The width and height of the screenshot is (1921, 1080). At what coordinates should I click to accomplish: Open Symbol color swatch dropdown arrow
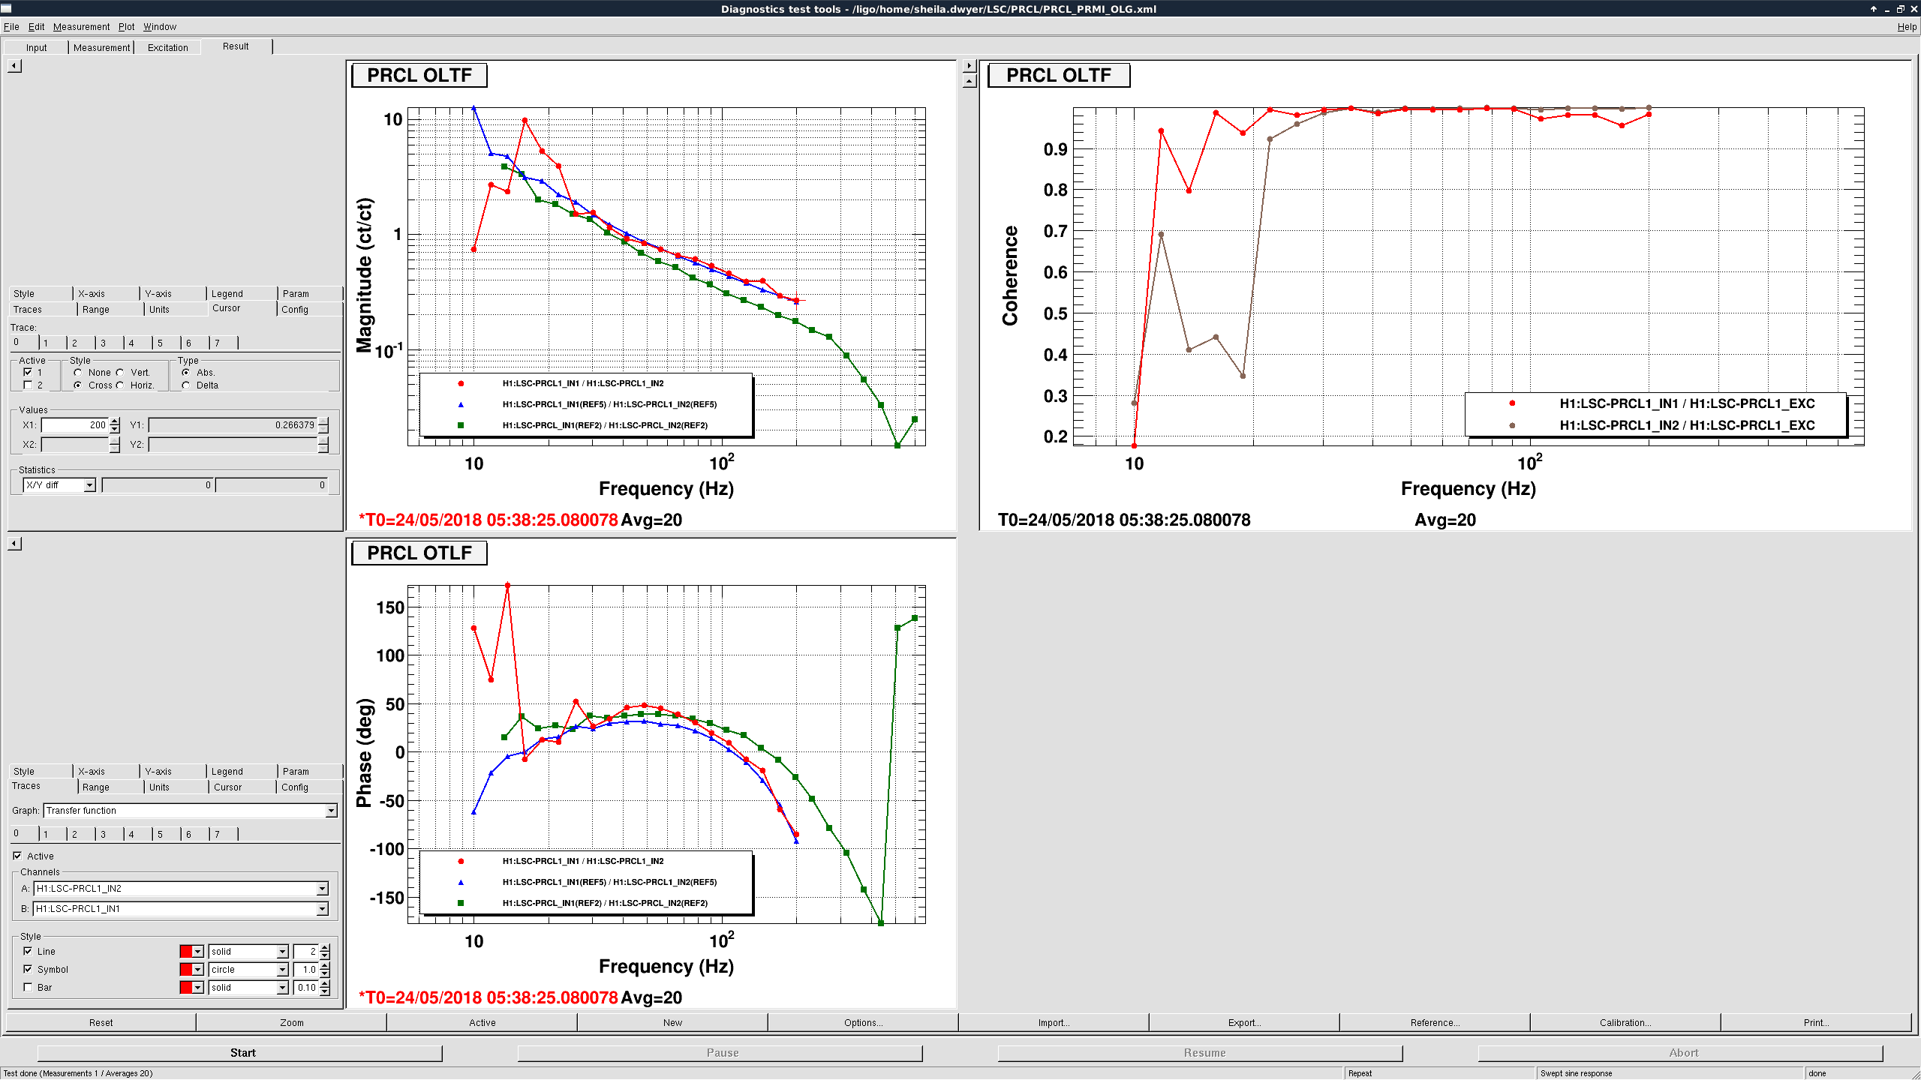tap(198, 970)
